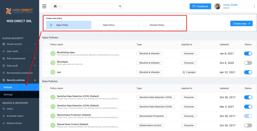
Task: Toggle status of Sensitive Data Detection Mar 3 2021
Action: pyautogui.click(x=248, y=106)
